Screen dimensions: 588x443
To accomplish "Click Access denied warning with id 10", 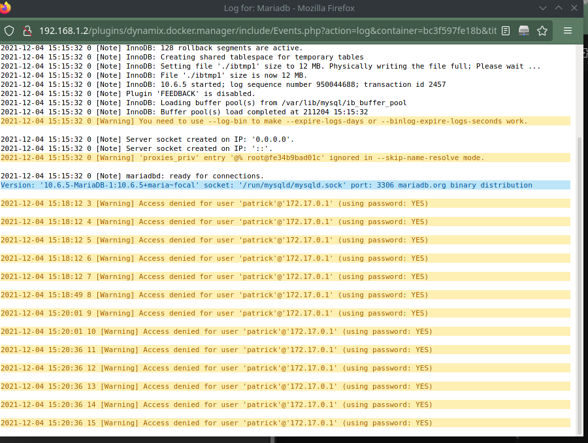I will pos(285,331).
